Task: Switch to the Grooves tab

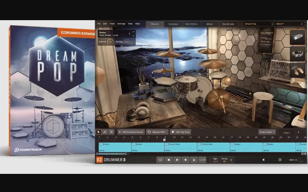Action: [x=173, y=24]
